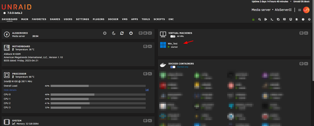
Task: Open the ENC tab
Action: [x=171, y=19]
